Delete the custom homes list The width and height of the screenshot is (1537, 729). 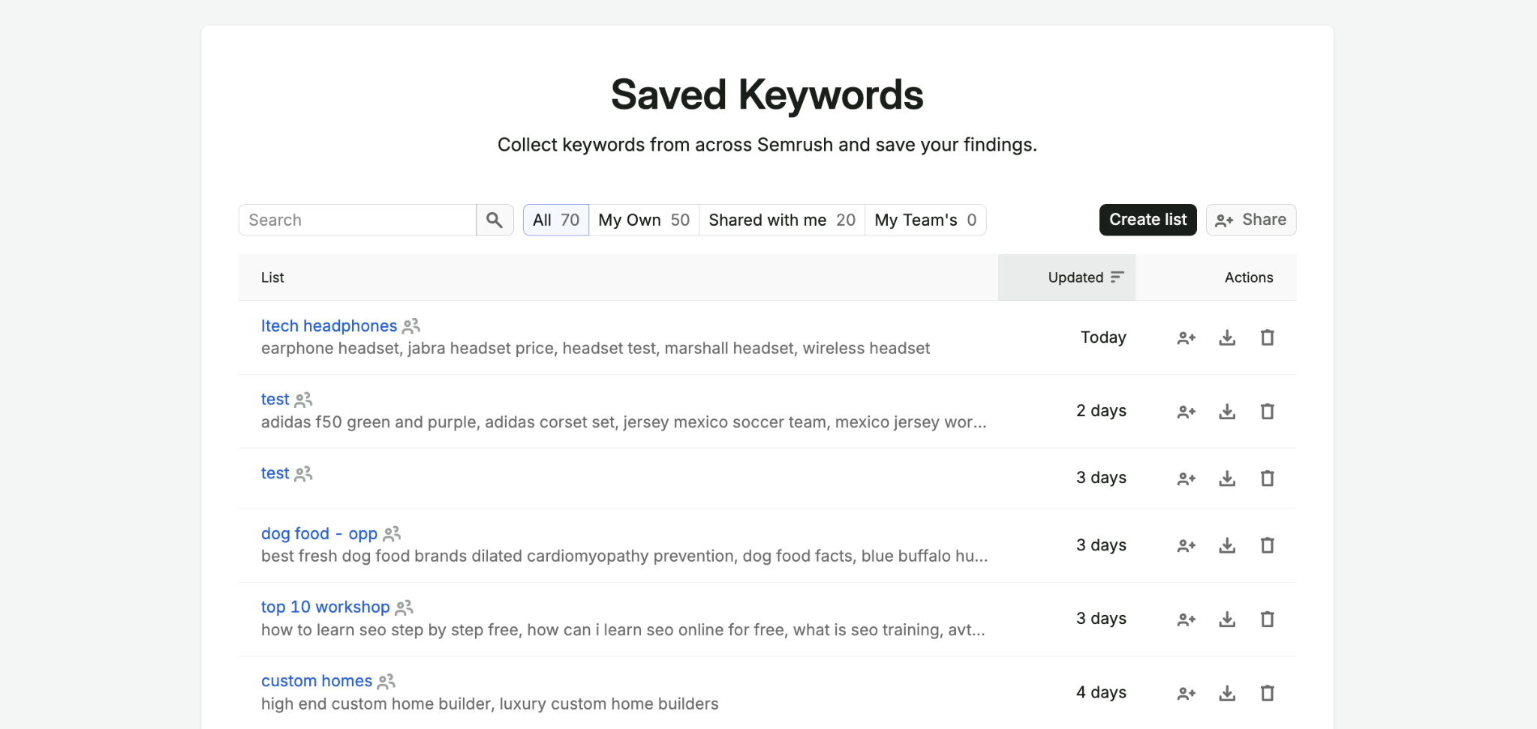1268,693
